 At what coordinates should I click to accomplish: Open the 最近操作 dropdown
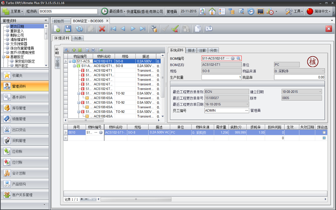pos(113,11)
